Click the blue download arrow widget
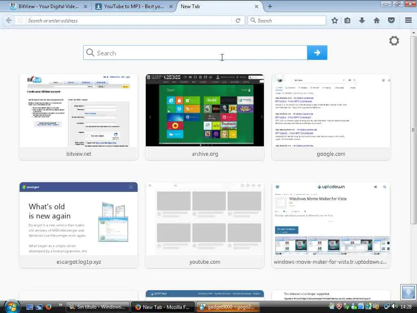 pyautogui.click(x=408, y=292)
